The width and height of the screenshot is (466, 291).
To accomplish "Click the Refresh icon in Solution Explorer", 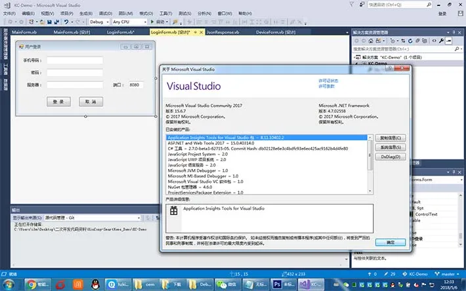I will tap(410, 41).
